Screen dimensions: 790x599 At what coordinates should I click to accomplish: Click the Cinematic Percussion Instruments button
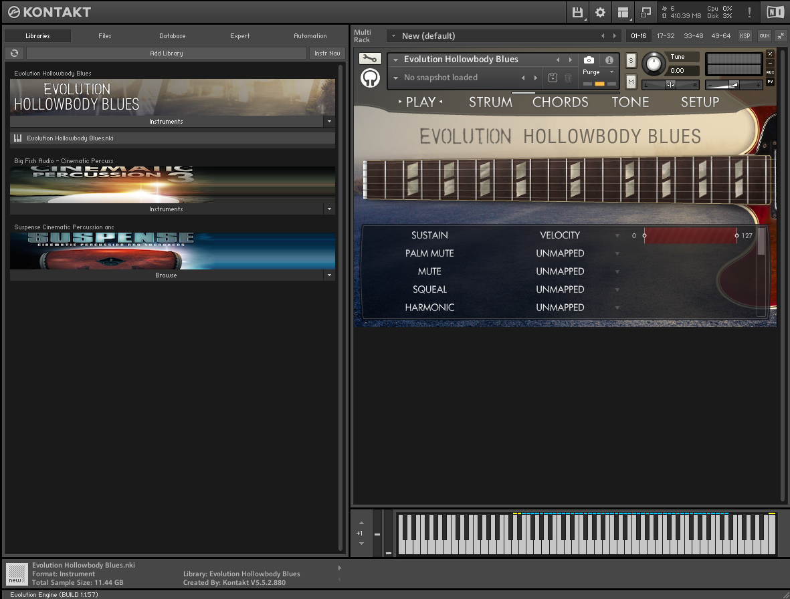[167, 209]
